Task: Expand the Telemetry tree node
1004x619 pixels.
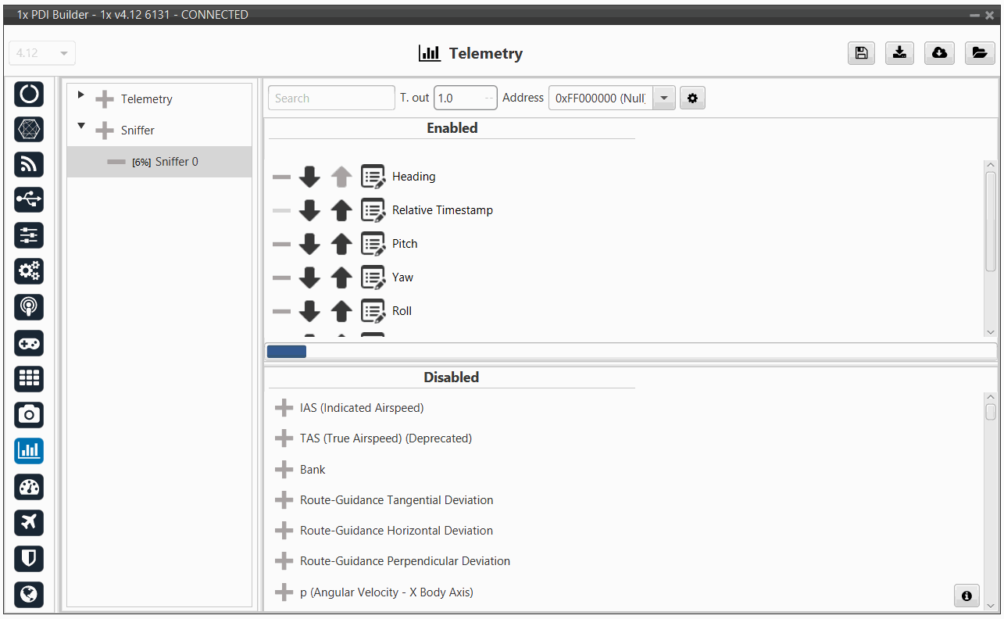Action: (80, 95)
